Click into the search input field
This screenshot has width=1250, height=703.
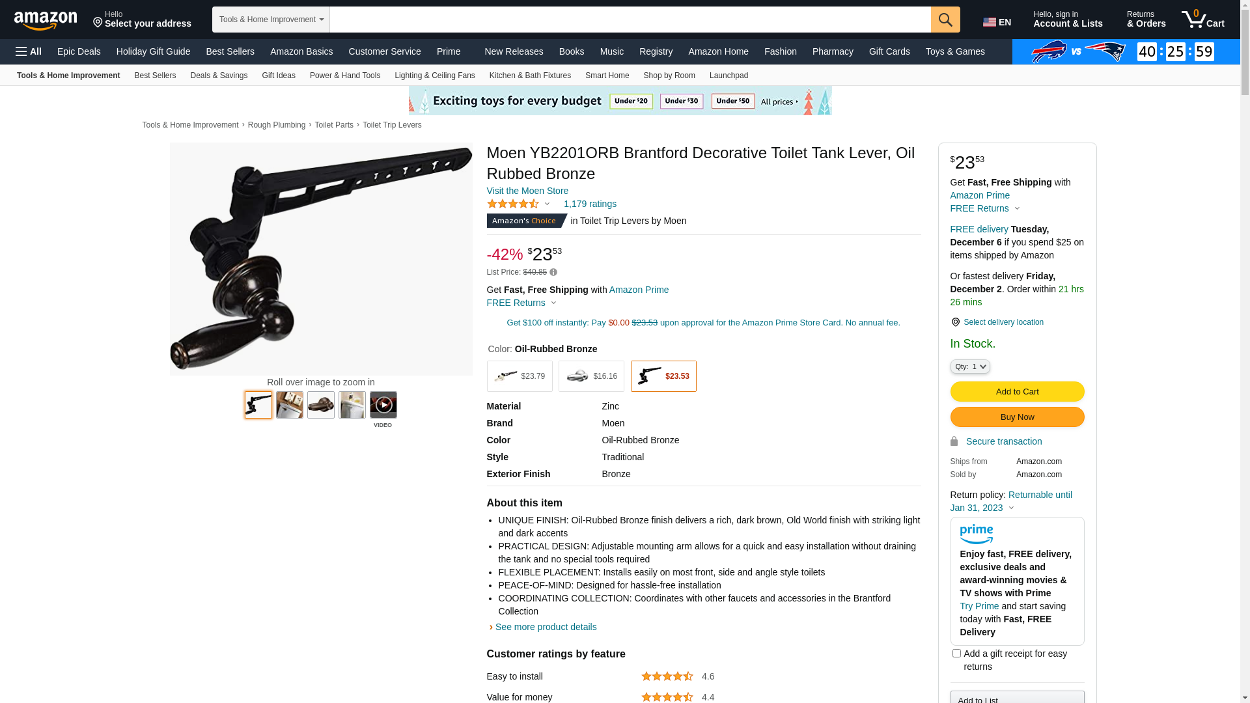click(630, 20)
